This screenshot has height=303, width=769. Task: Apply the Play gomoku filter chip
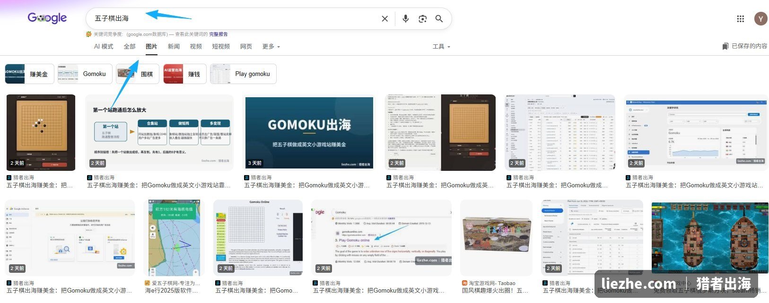[x=243, y=74]
